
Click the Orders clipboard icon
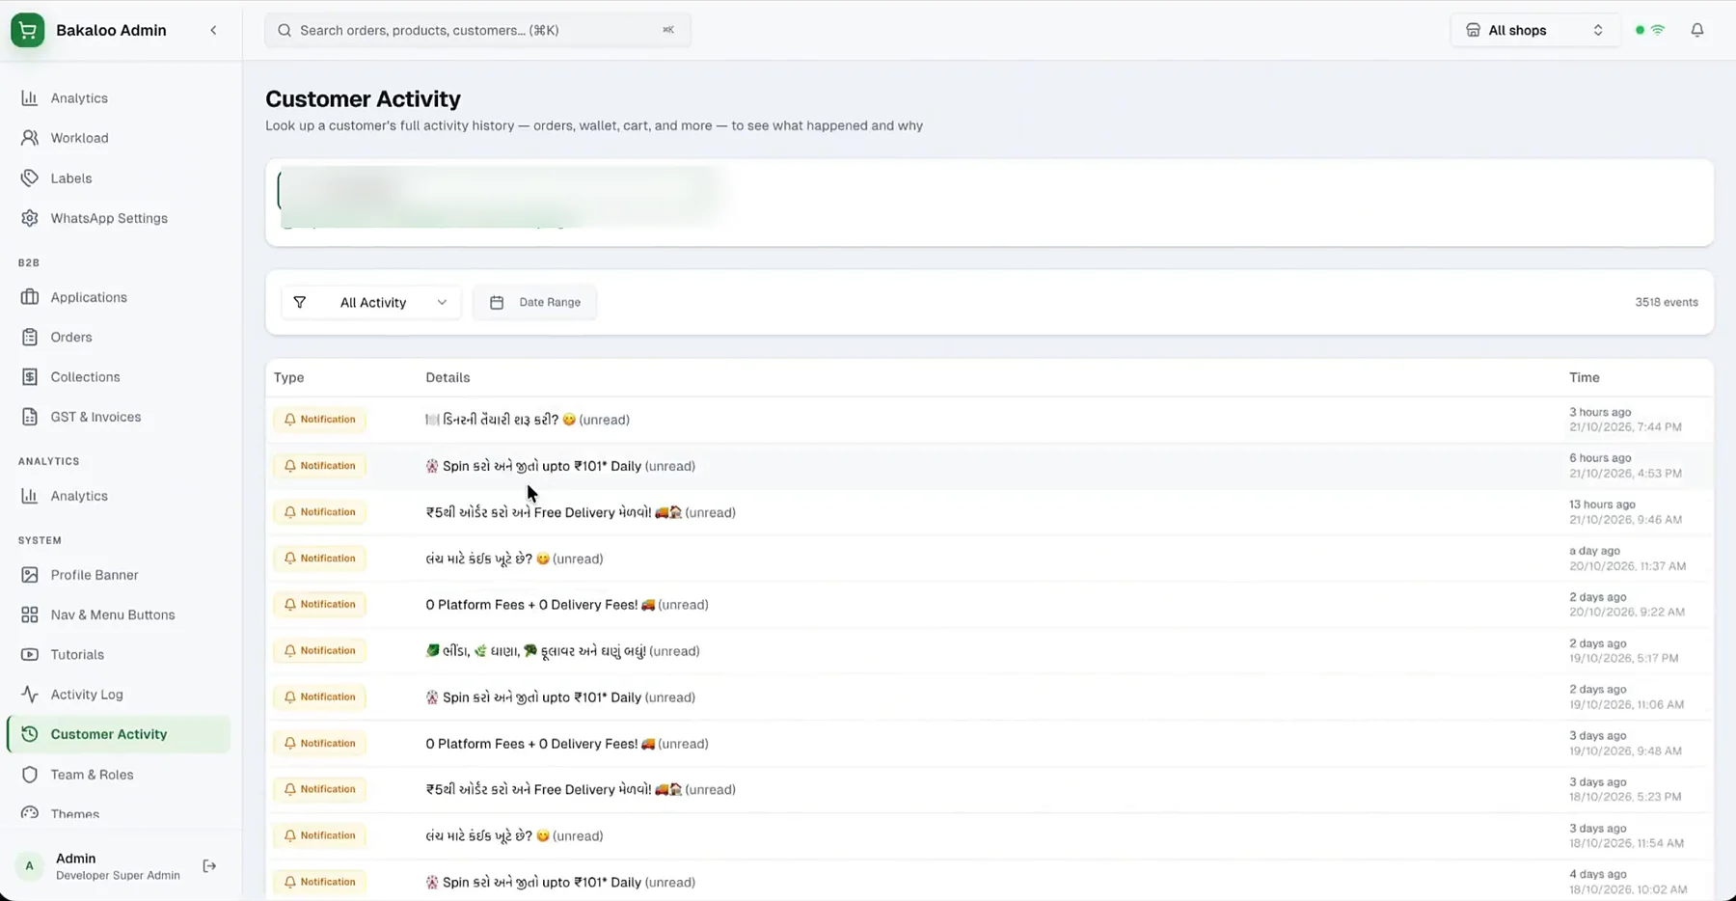[30, 337]
